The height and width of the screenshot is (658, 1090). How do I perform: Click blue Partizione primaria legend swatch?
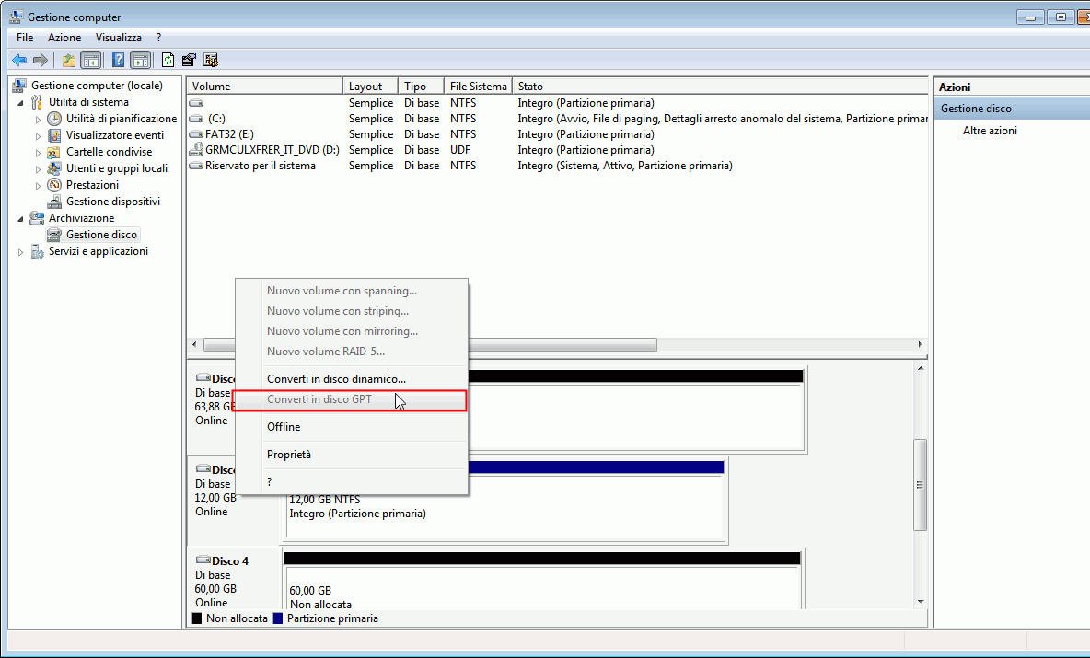[x=278, y=618]
